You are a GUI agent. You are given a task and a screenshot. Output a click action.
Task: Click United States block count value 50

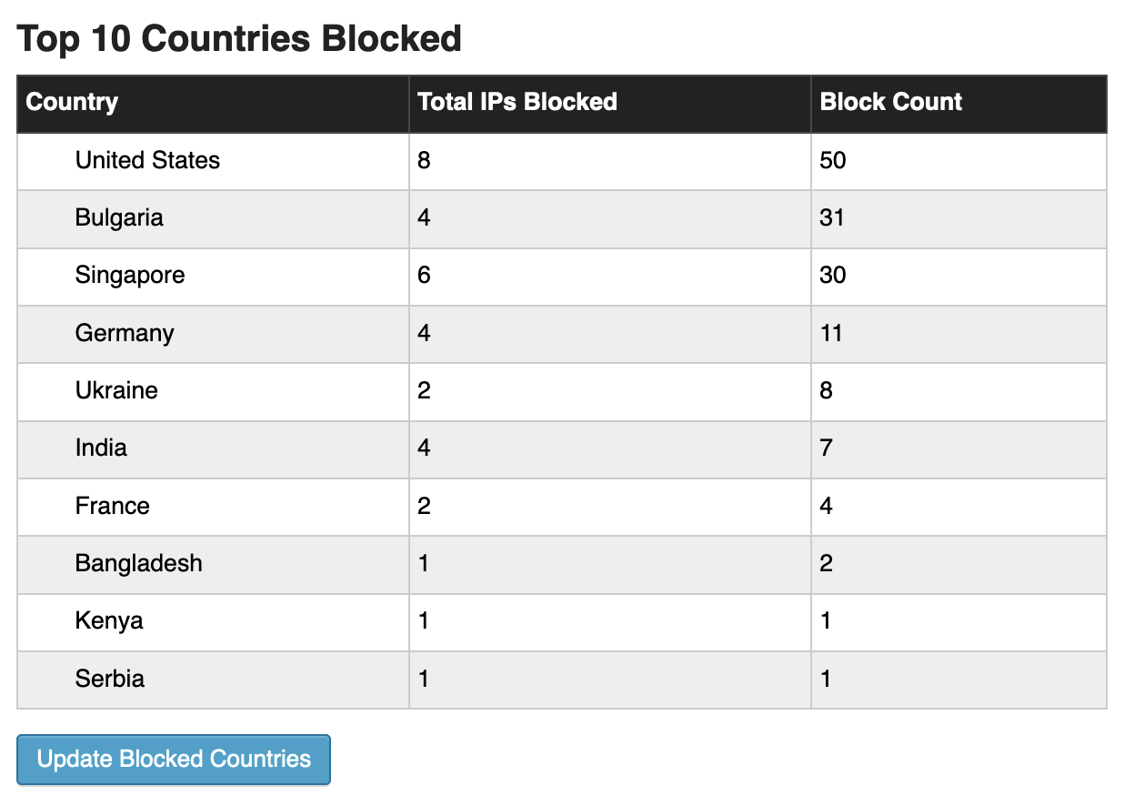pos(833,161)
